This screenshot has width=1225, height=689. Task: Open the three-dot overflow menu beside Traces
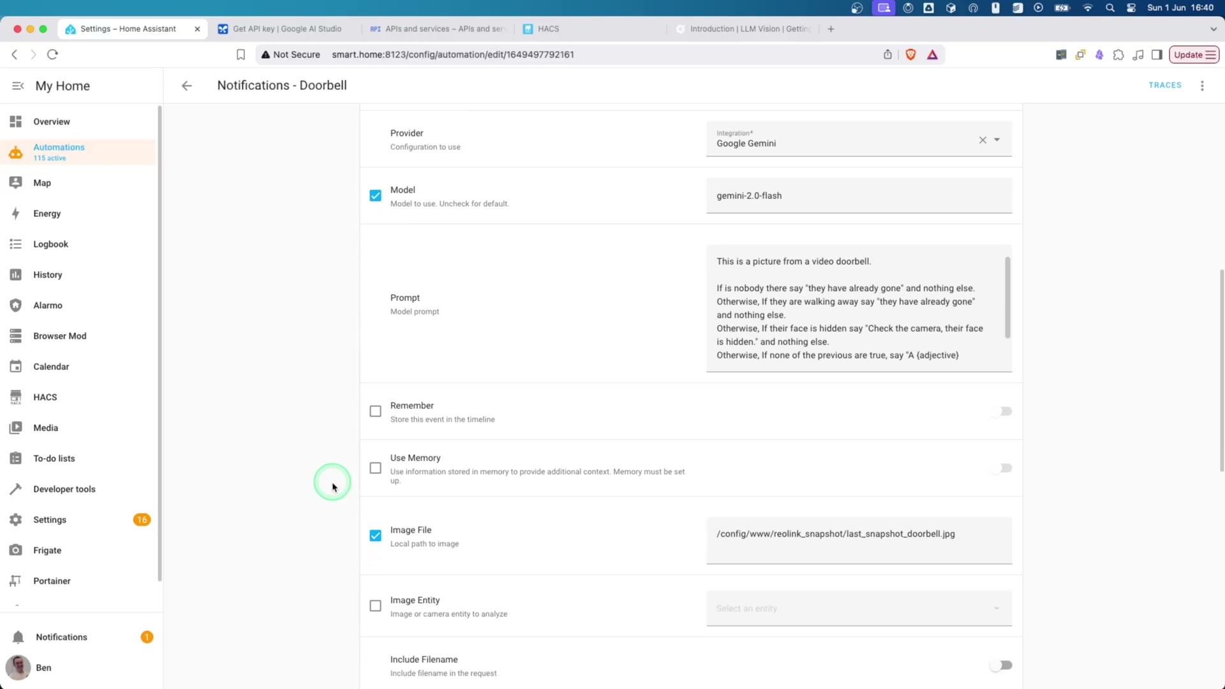1202,85
